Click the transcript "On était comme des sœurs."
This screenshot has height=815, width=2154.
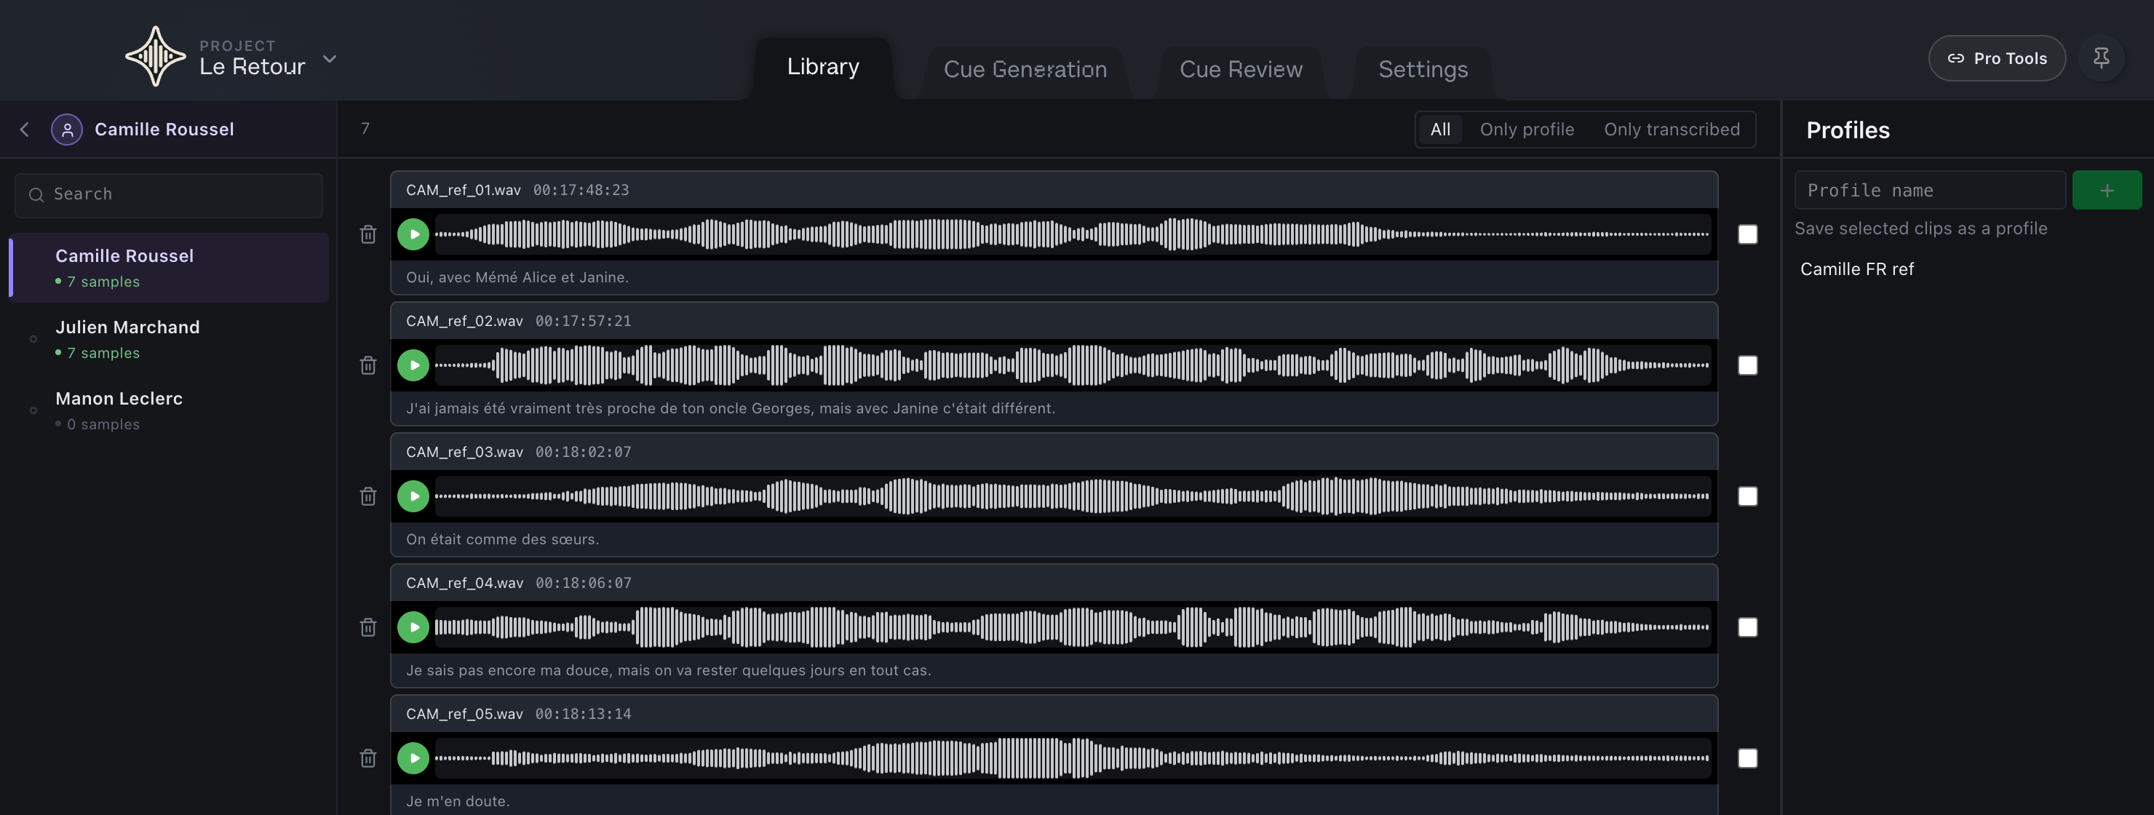(x=503, y=540)
